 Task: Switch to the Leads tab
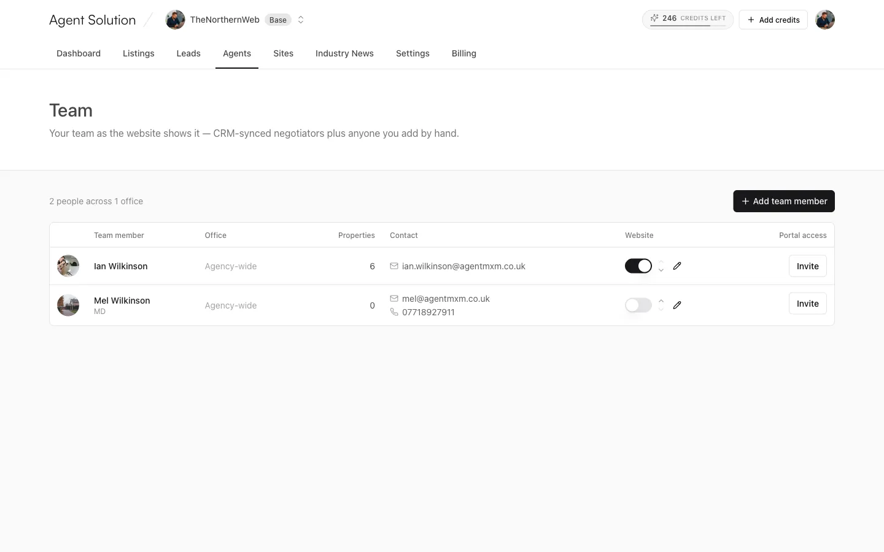188,53
